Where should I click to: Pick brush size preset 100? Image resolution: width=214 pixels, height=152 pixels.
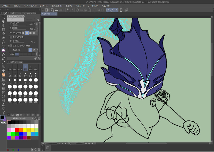pyautogui.click(x=36, y=101)
